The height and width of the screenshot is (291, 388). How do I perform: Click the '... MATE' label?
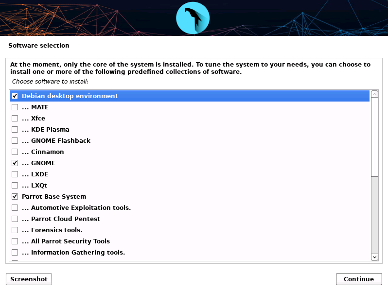tap(35, 107)
